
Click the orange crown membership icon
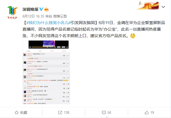46,9
